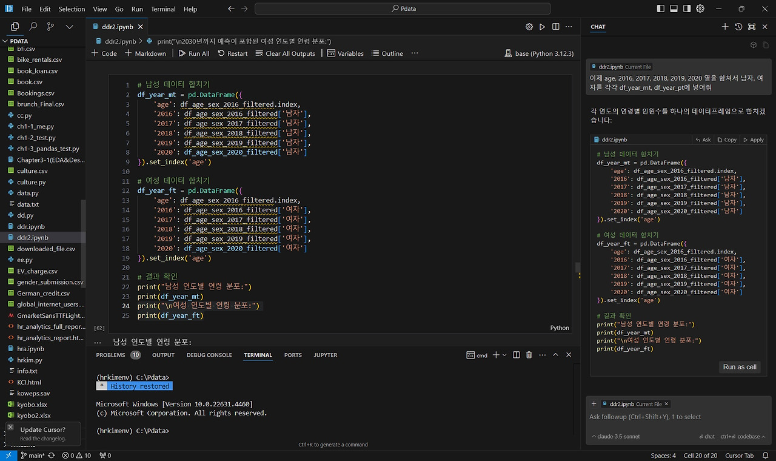This screenshot has width=776, height=461.
Task: Toggle the primary sidebar layout icon
Action: click(660, 9)
